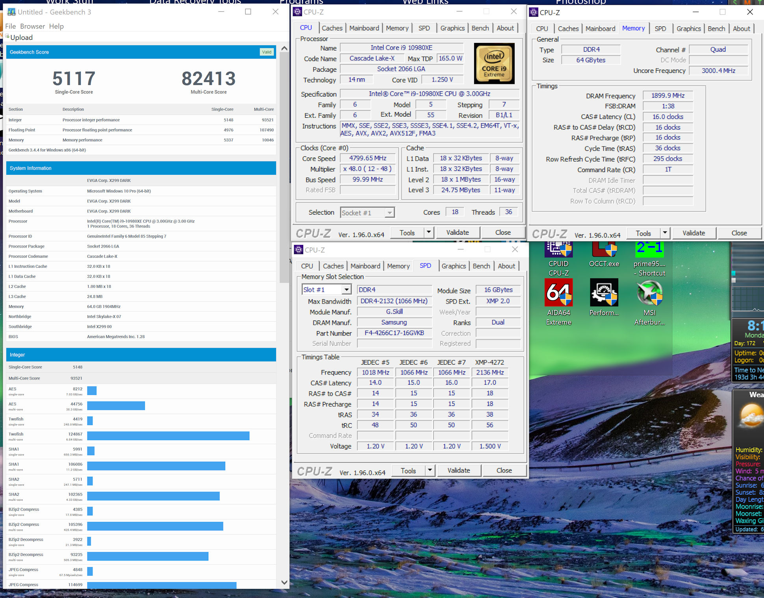The width and height of the screenshot is (764, 598).
Task: Click the Twofish multi-core result bar
Action: point(168,435)
